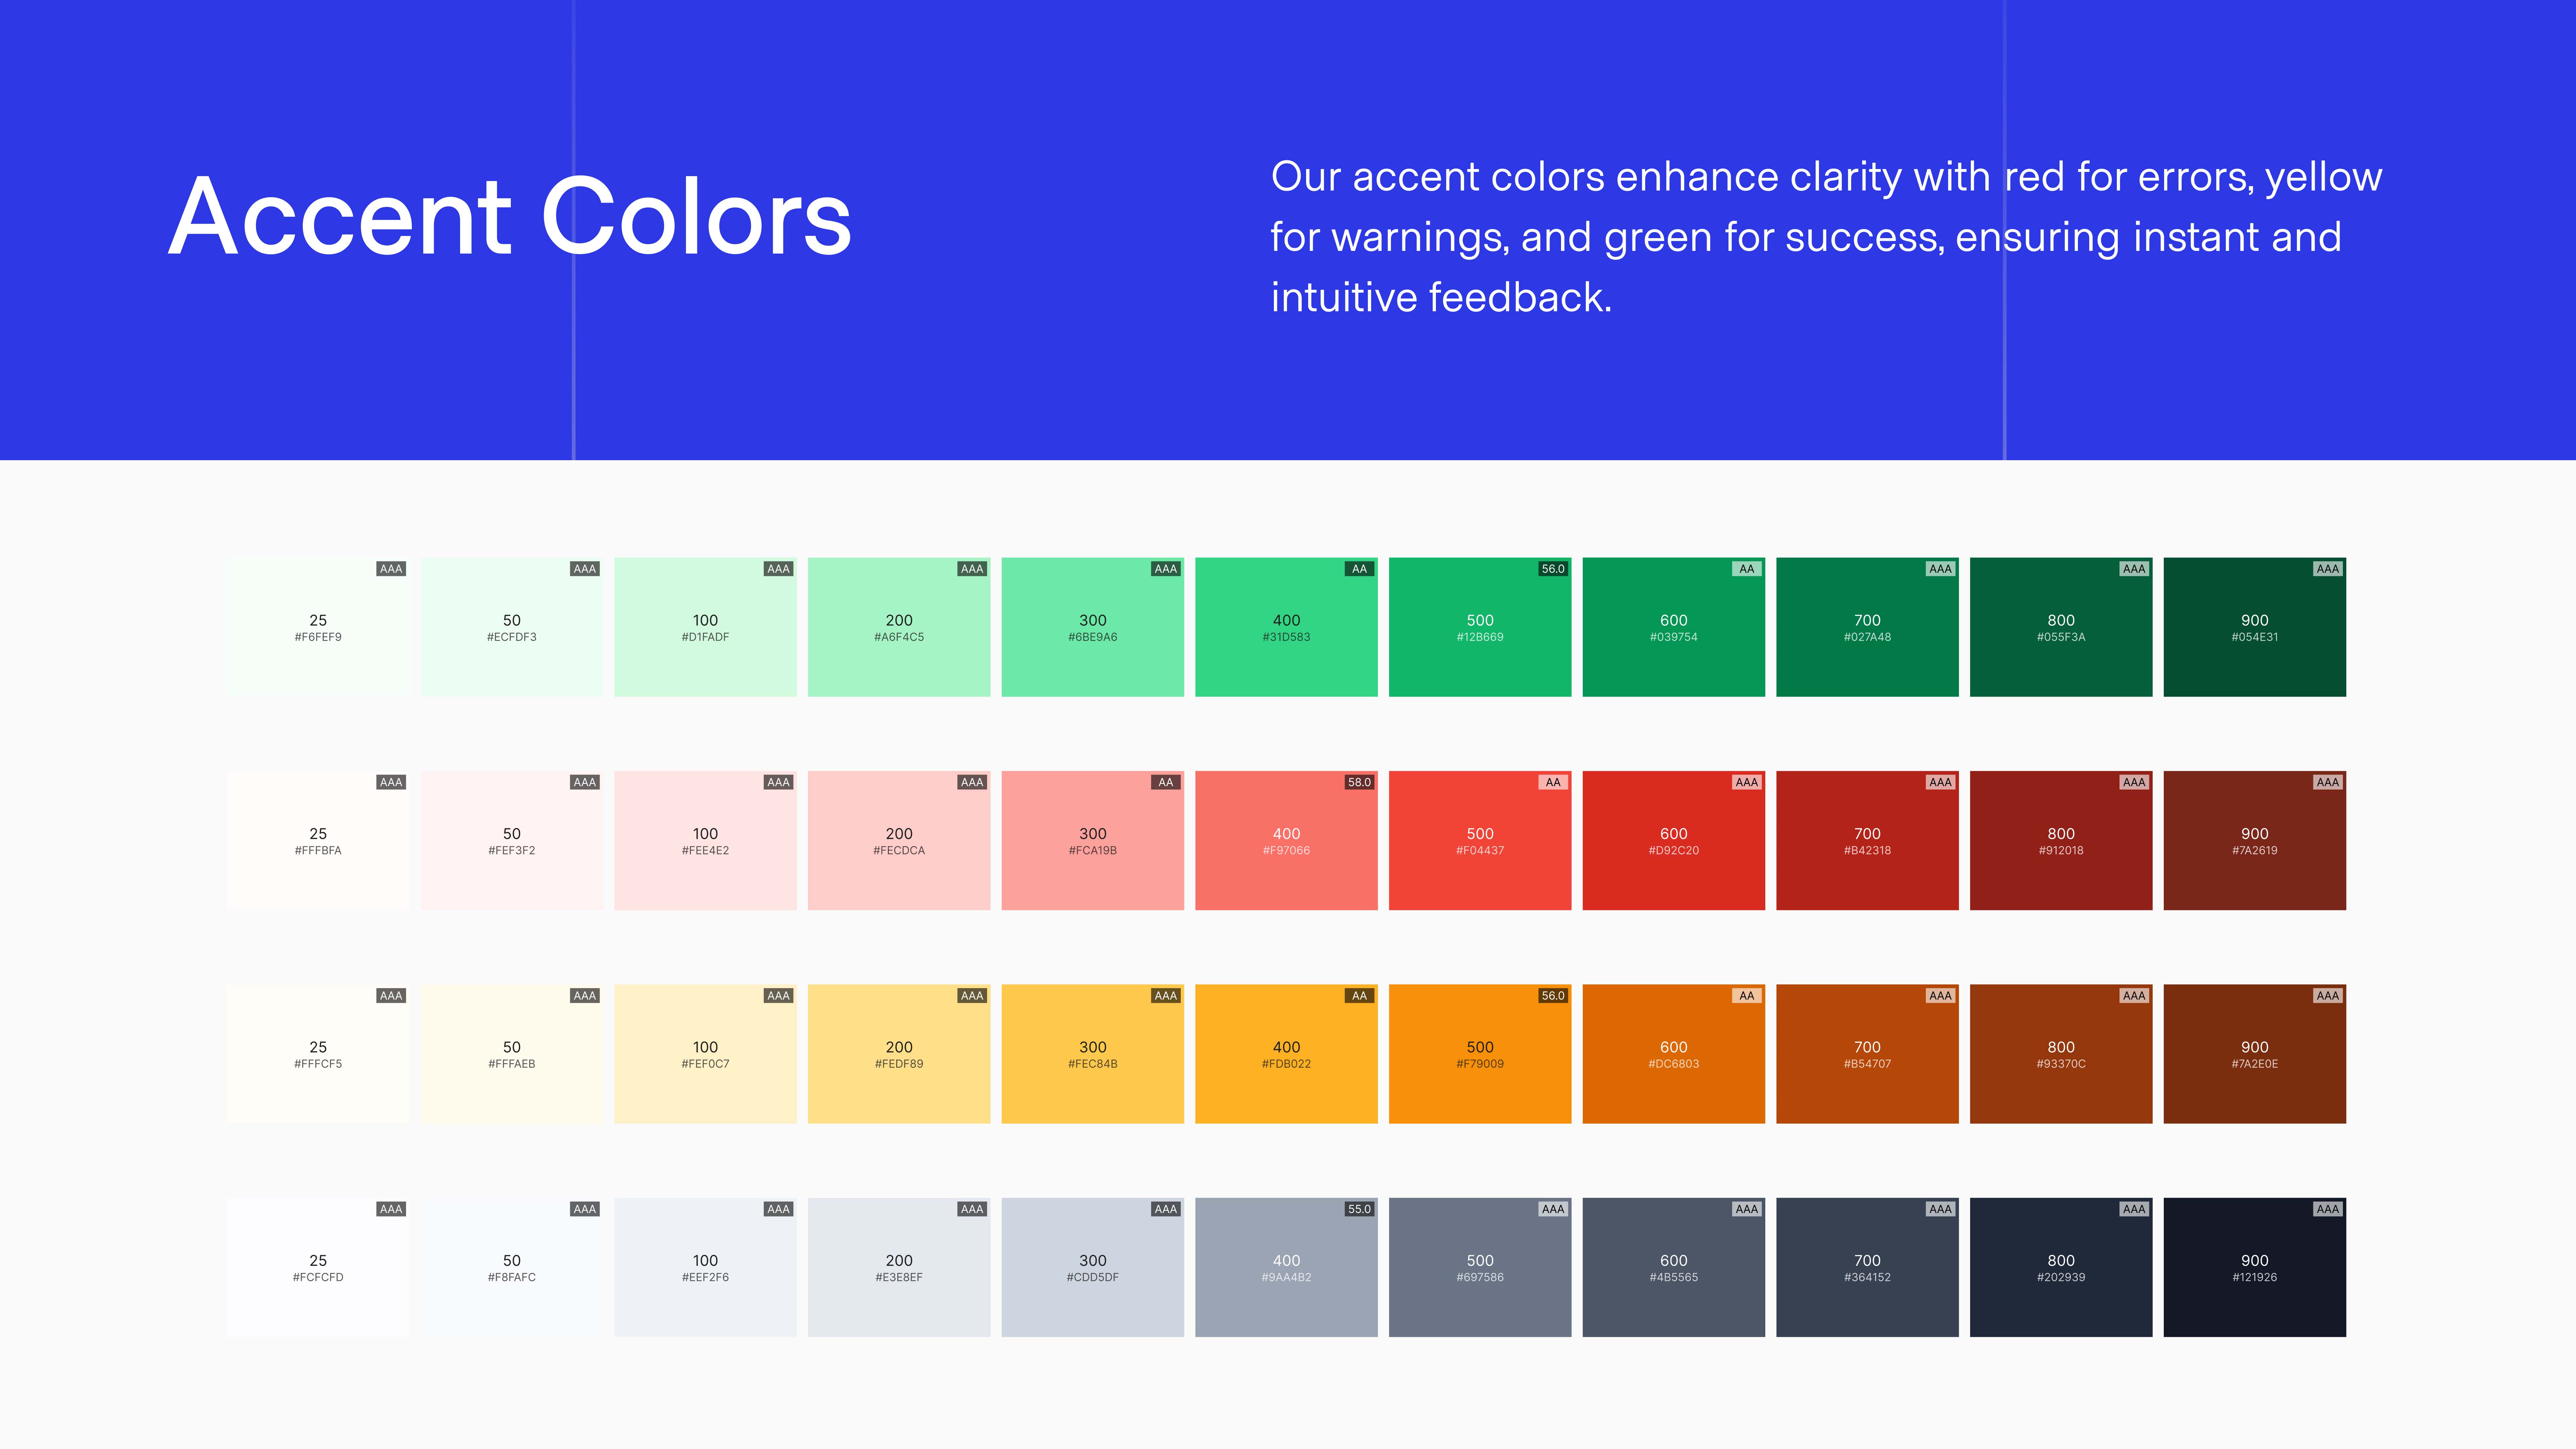
Task: Click the AAA badge on gray 900
Action: [x=2328, y=1209]
